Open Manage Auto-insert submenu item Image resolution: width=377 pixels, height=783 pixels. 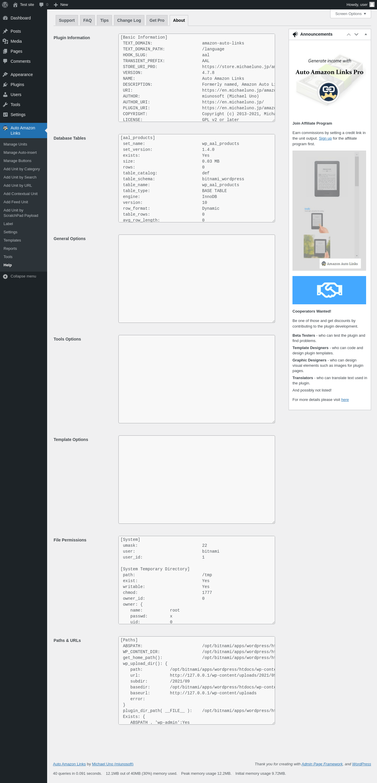(x=20, y=153)
